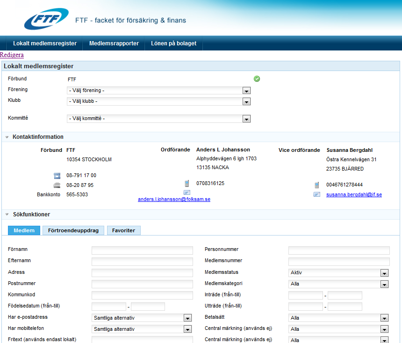Click the Utträde to-date field
402x343 pixels.
pyautogui.click(x=345, y=307)
